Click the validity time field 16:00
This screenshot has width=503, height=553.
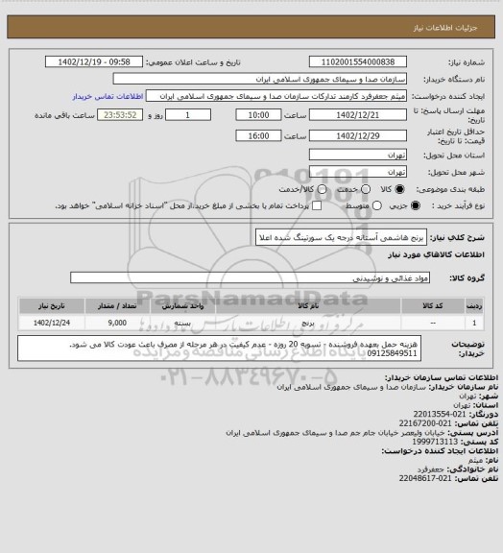point(258,135)
